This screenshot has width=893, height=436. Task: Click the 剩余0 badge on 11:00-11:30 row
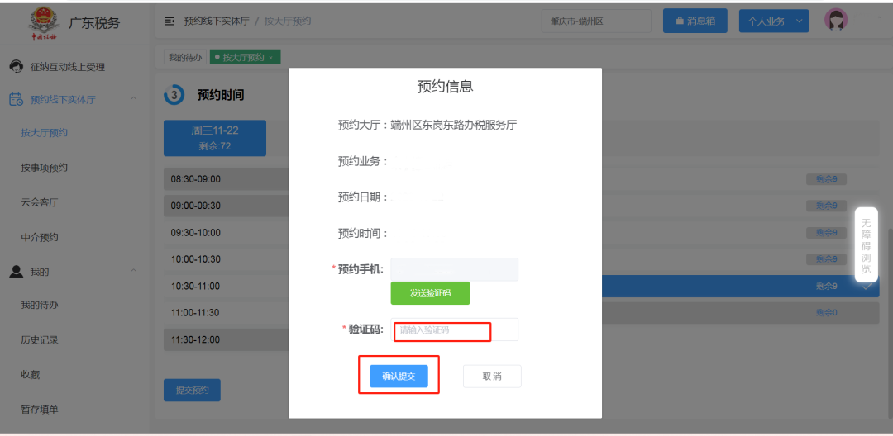tap(826, 313)
